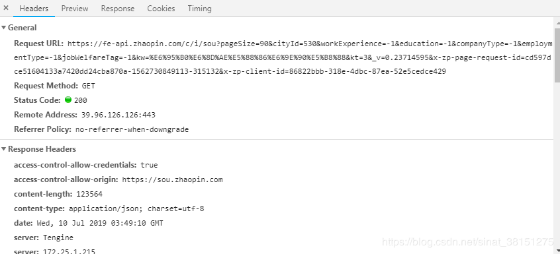
Task: Click the server Tengine value
Action: coord(58,238)
